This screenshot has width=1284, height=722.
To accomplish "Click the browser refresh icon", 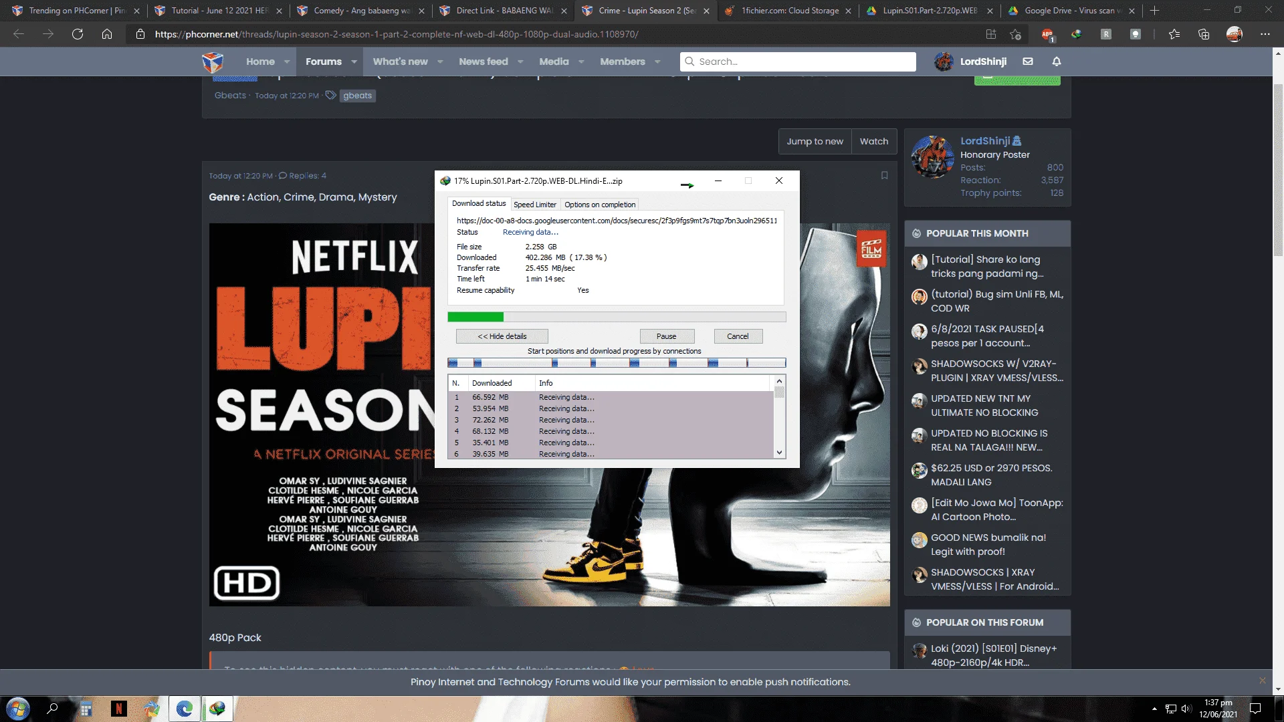I will tap(78, 34).
